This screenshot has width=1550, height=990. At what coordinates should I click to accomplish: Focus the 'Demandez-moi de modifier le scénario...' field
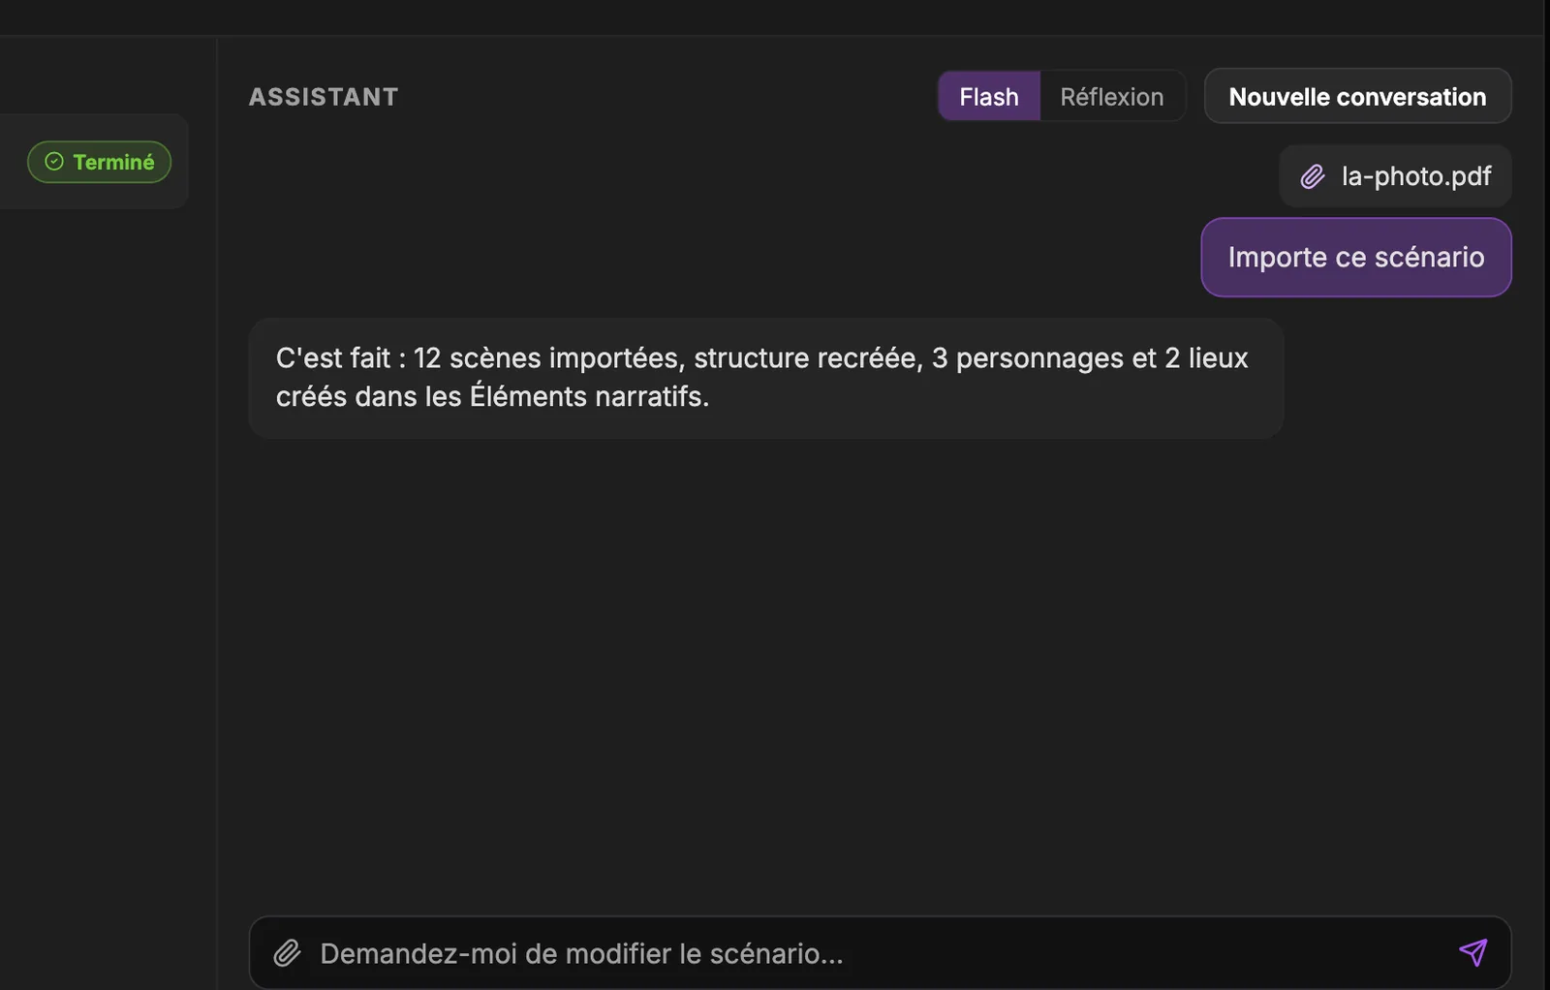click(x=880, y=953)
